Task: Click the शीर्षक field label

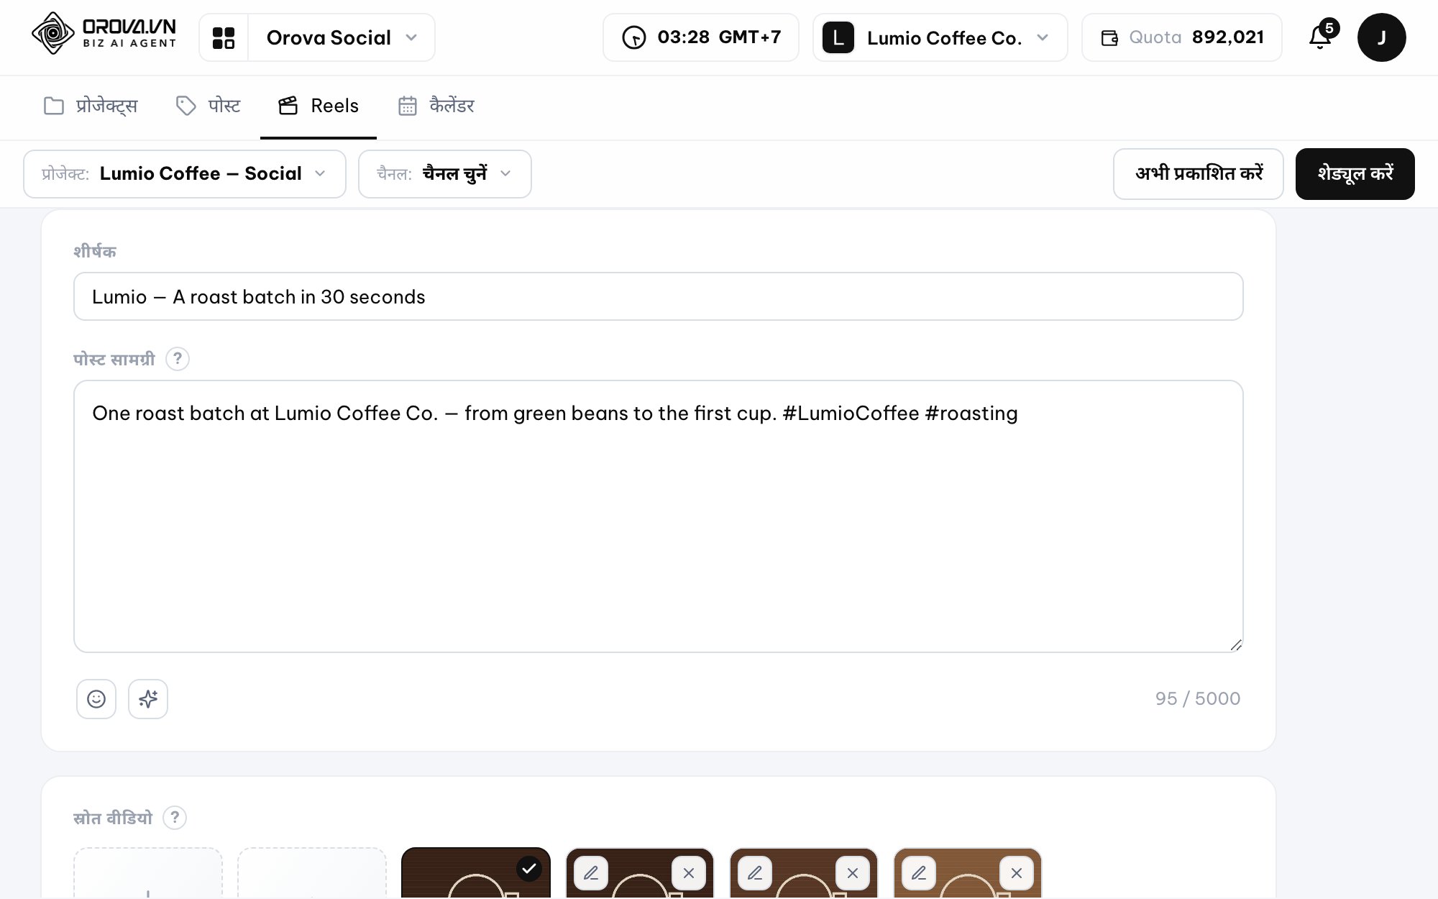Action: (x=95, y=251)
